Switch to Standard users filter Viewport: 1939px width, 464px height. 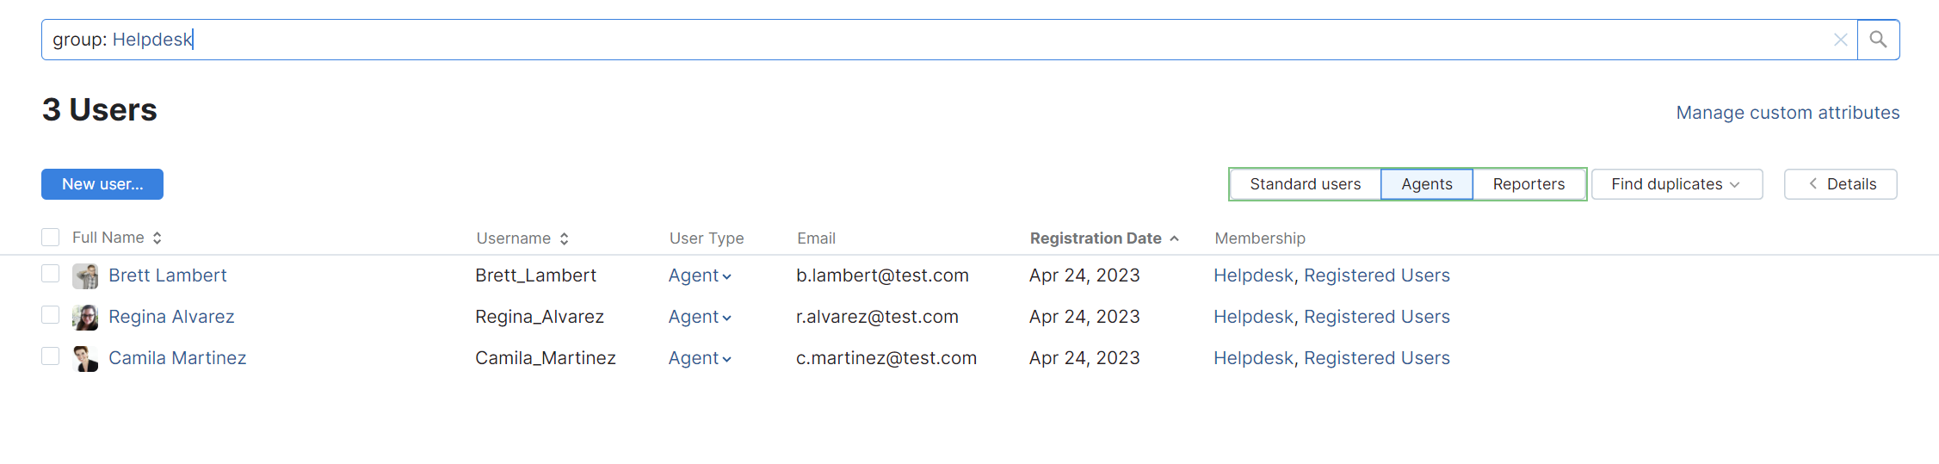(x=1305, y=184)
